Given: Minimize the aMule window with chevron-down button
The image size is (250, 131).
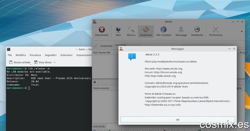Looking at the screenshot, I should tap(233, 22).
